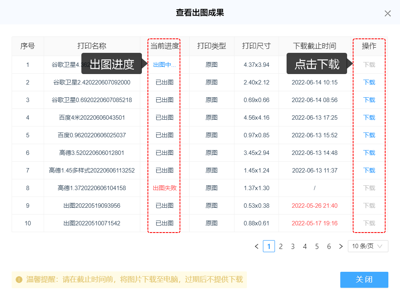Viewport: 400px width, 299px height.
Task: Click disabled 下载 for 出图20220519093956
Action: click(x=369, y=205)
